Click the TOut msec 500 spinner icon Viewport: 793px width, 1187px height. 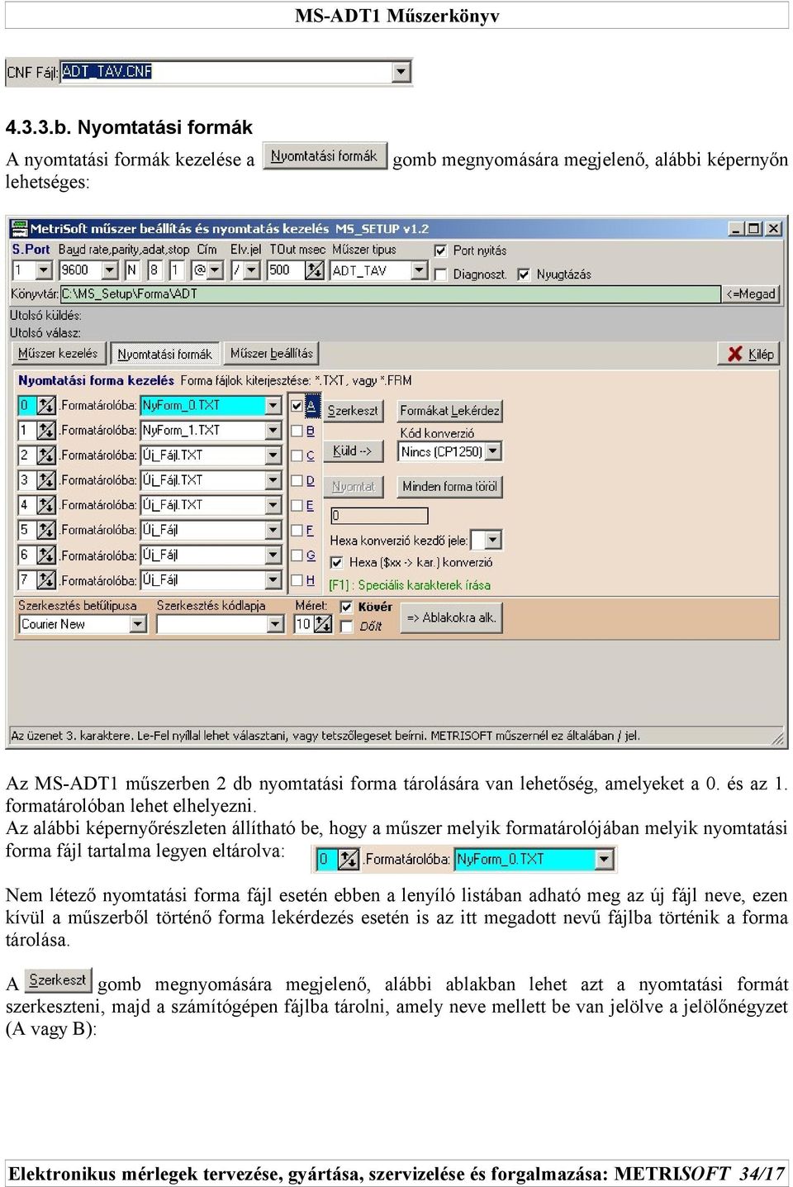[314, 270]
